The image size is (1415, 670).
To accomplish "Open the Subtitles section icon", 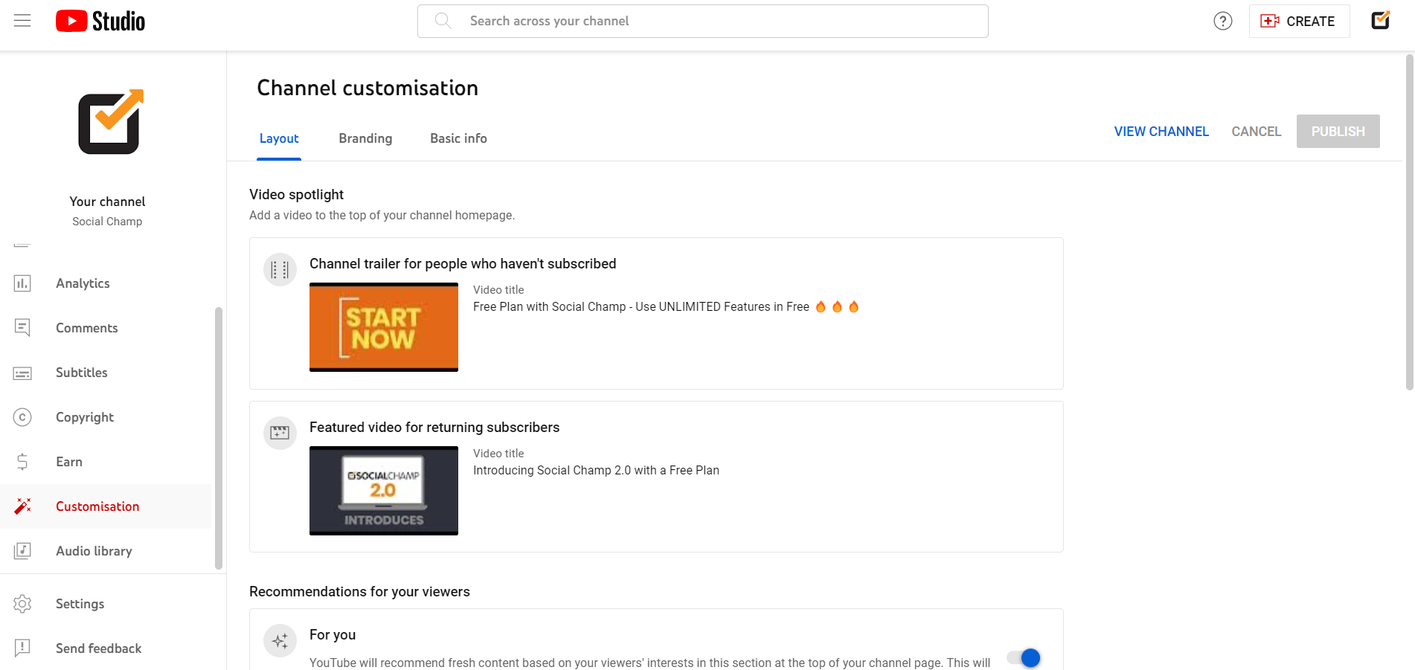I will click(22, 373).
